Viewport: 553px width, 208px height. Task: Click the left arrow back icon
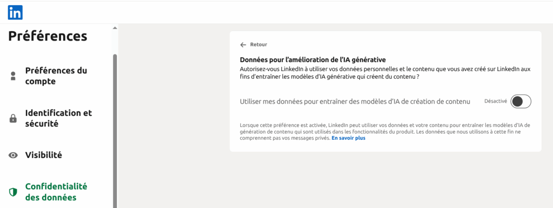coord(243,45)
